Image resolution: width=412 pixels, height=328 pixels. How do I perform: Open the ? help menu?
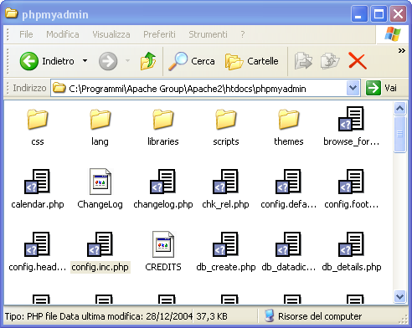pyautogui.click(x=243, y=34)
